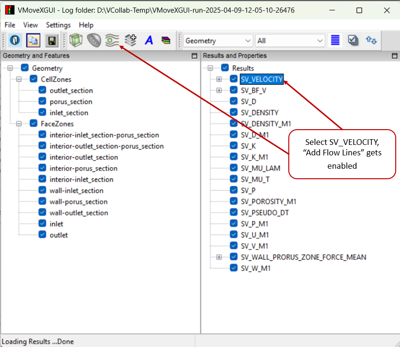400x347 pixels.
Task: Maximize the Results and Properties panel
Action: click(x=395, y=56)
